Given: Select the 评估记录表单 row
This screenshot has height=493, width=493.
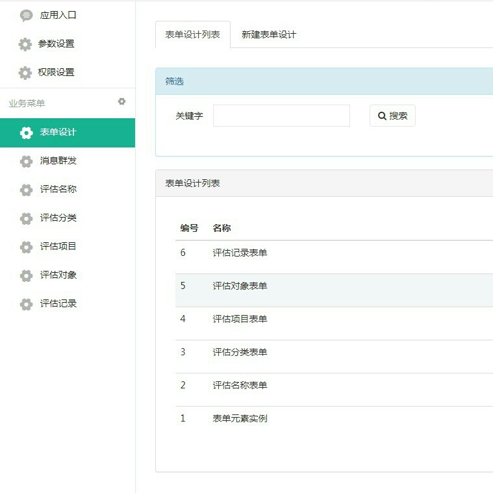Looking at the screenshot, I should [x=240, y=253].
